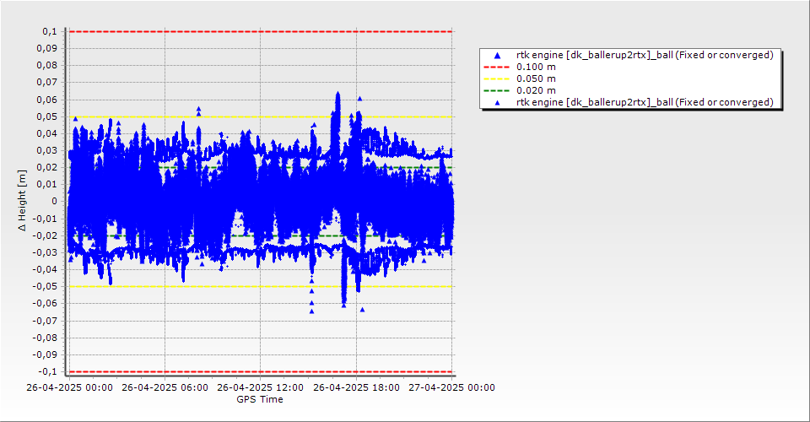810x422 pixels.
Task: Click the large blue triangle legend marker
Action: tap(498, 55)
